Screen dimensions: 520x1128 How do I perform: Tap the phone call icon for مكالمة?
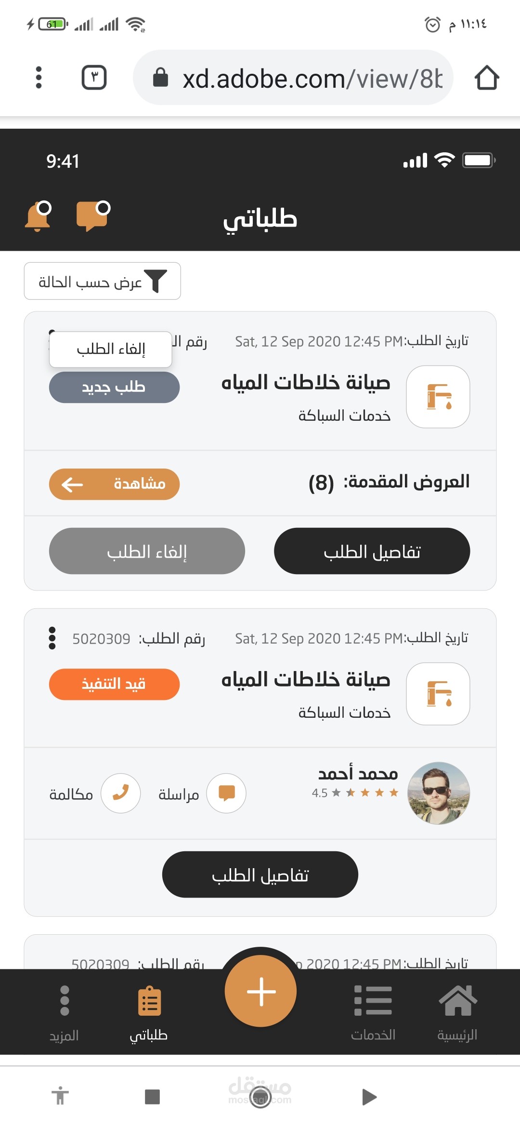[120, 793]
